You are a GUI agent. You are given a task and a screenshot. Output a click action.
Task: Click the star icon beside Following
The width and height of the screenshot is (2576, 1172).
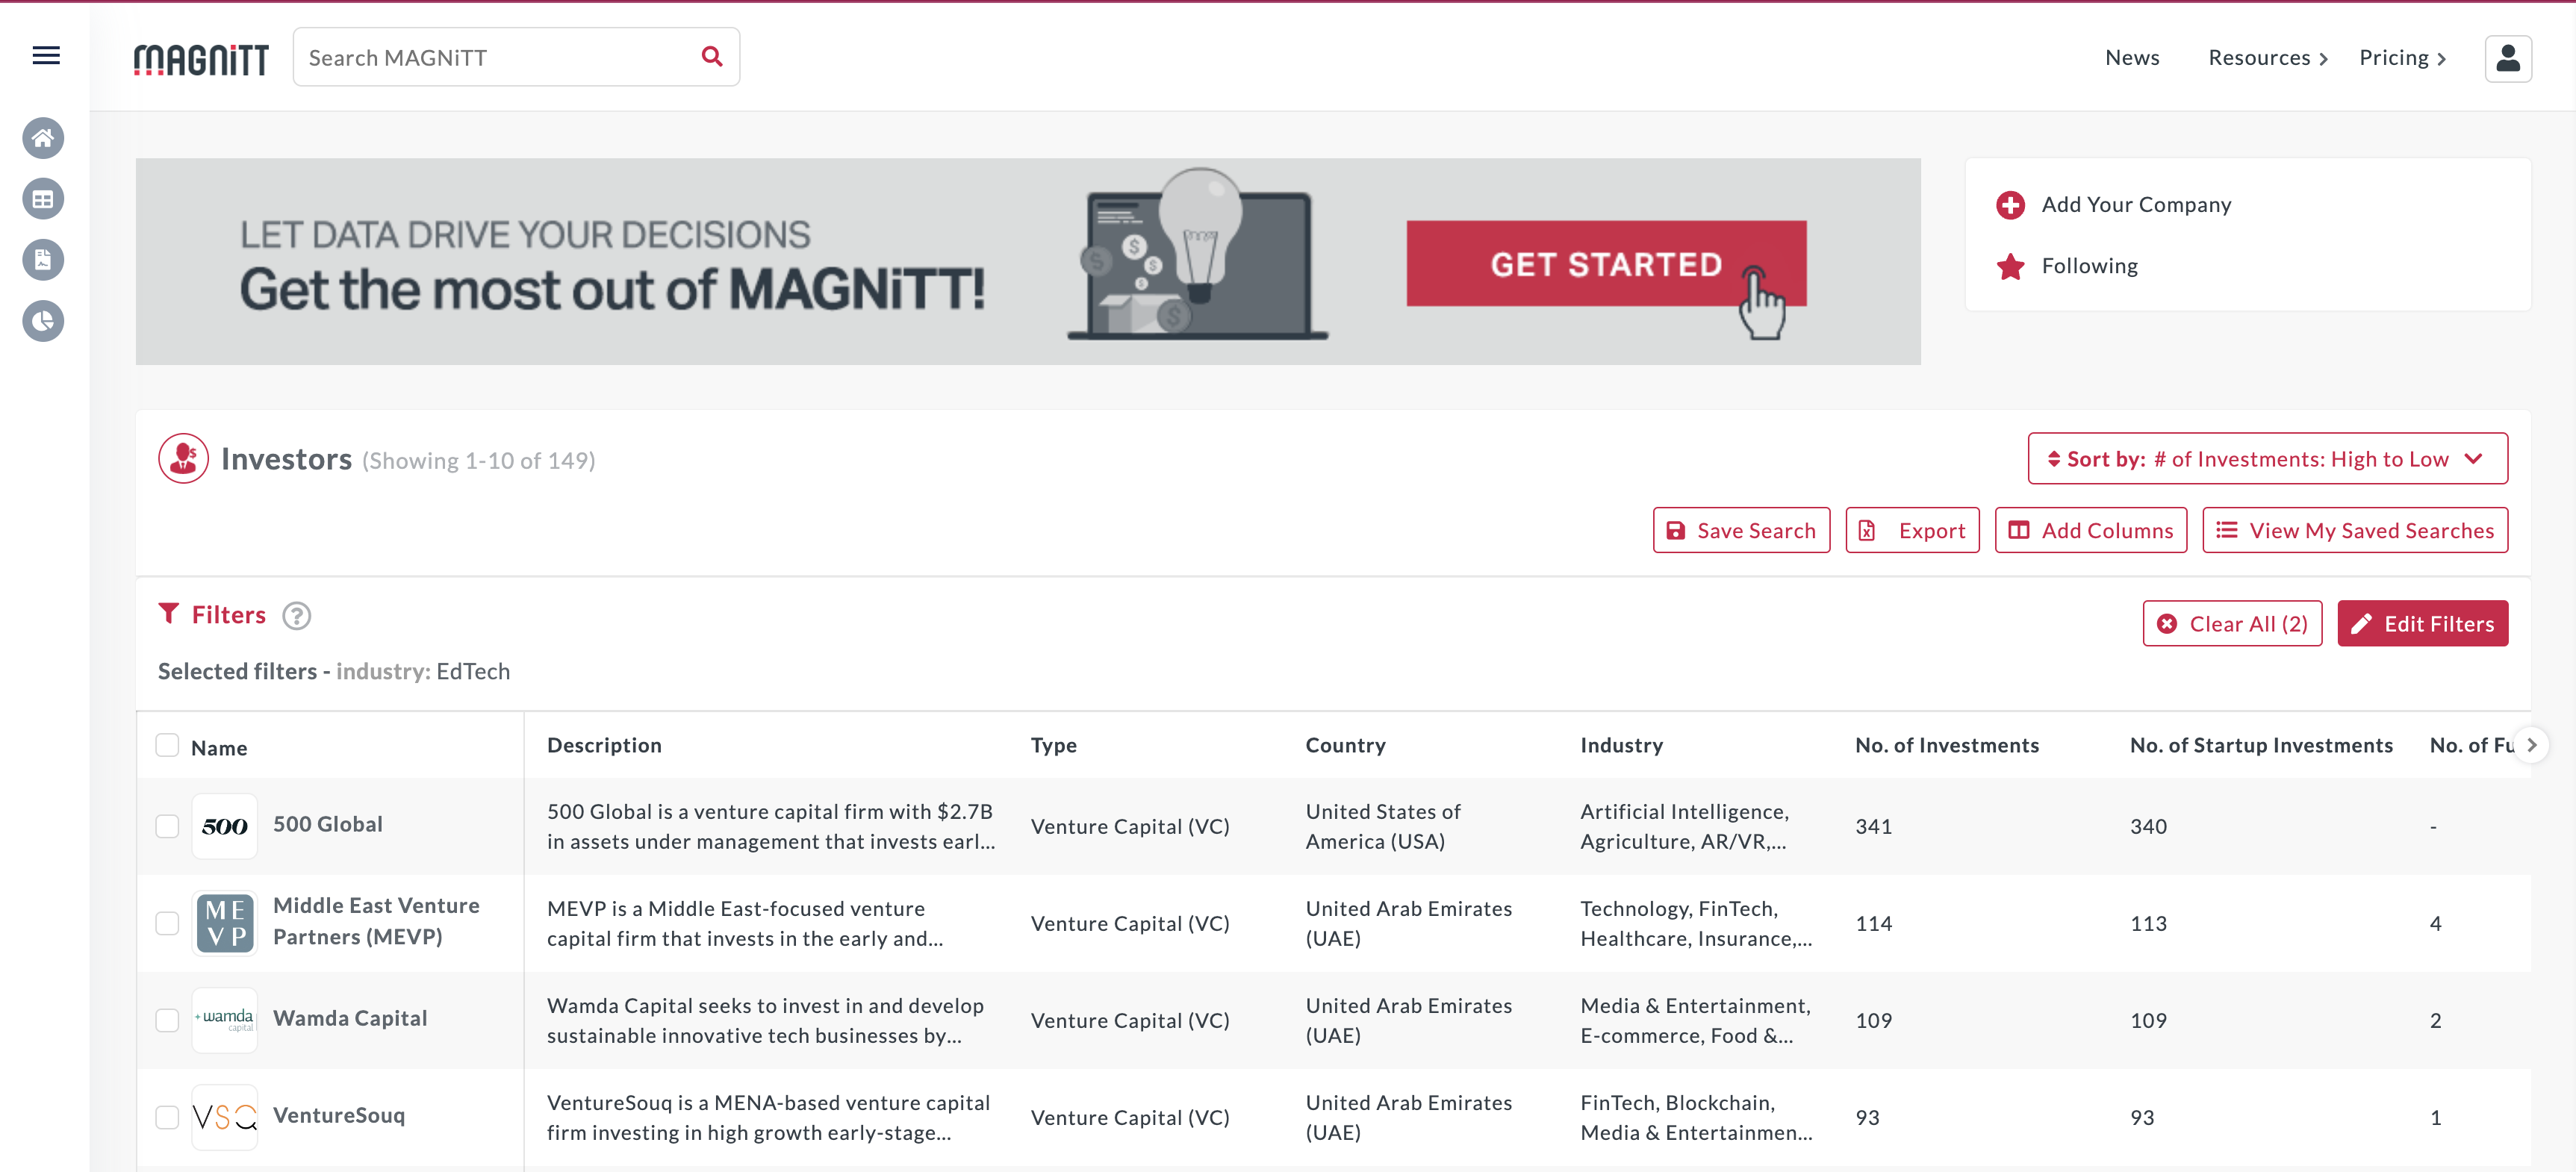(x=2010, y=266)
